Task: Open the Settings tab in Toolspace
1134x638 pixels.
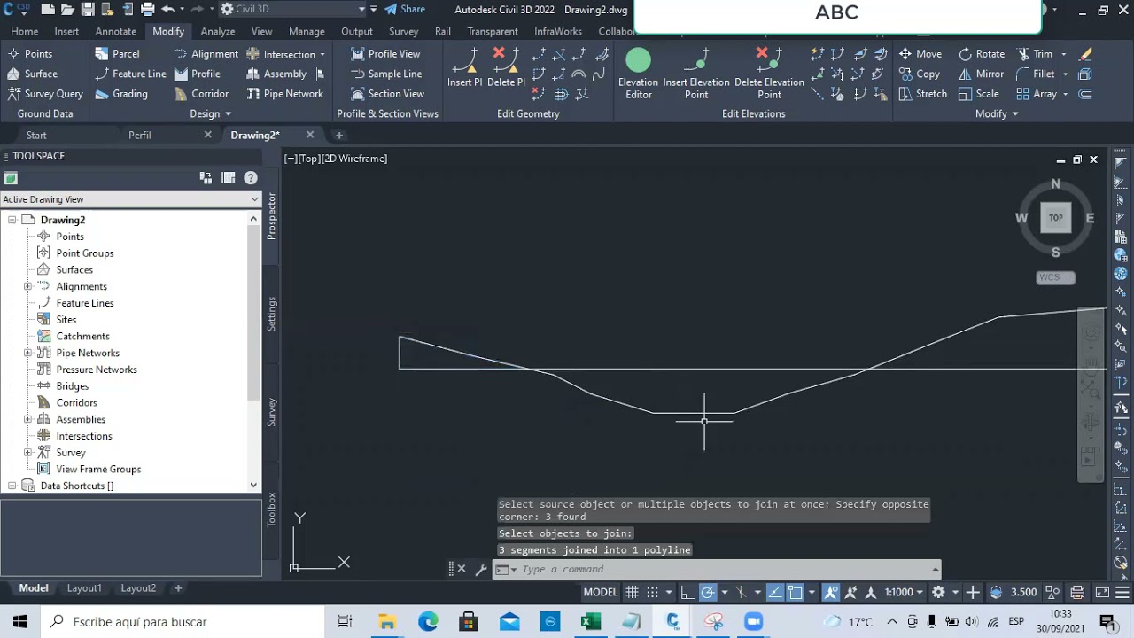Action: click(x=272, y=315)
